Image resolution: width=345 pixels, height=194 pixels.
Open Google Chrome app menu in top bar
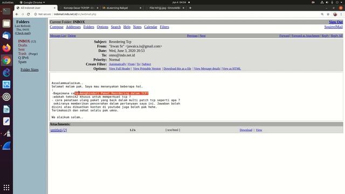[x=32, y=2]
